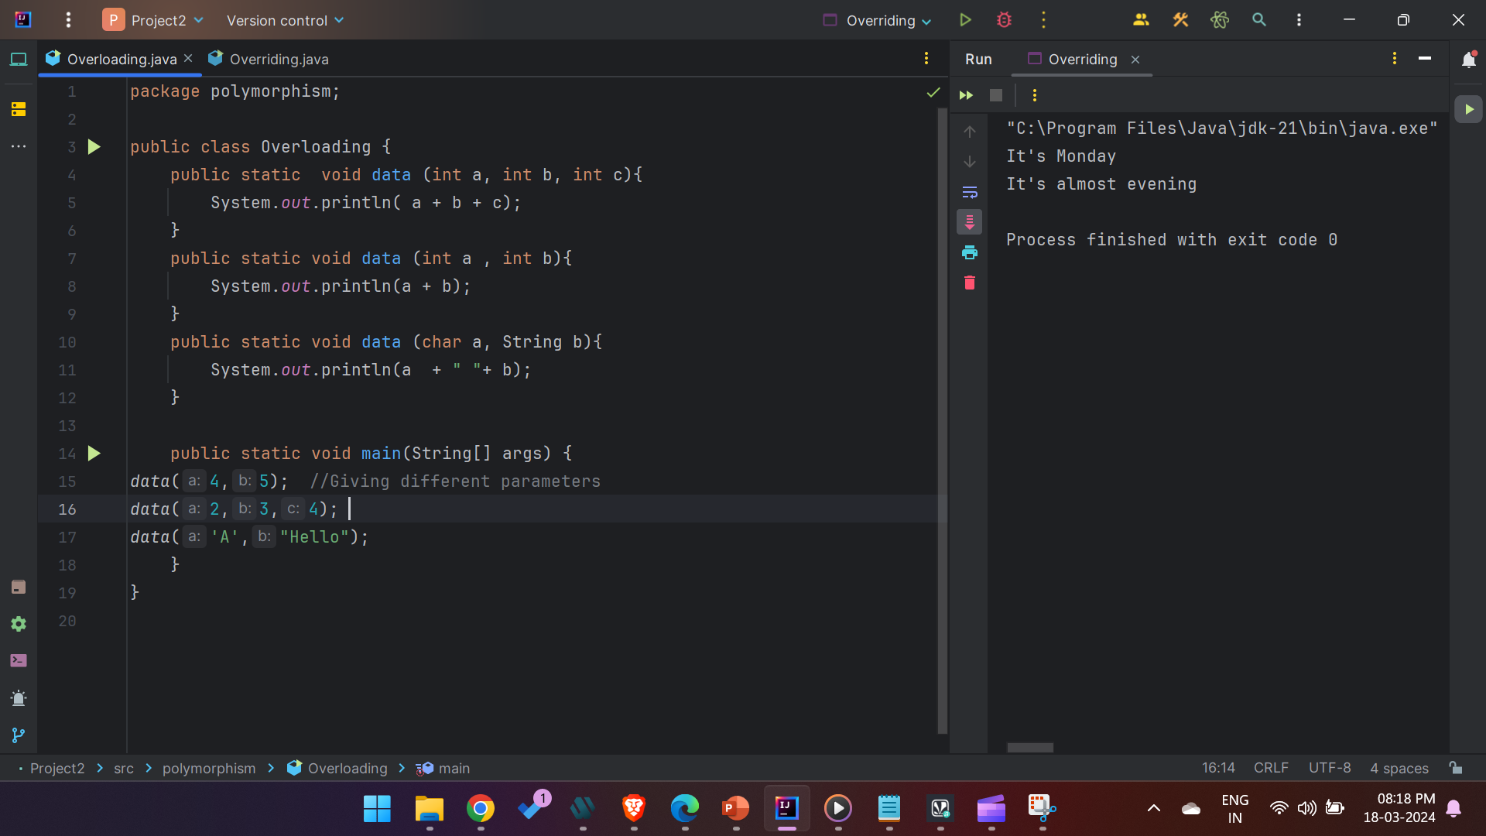Clear the console with the trash icon

point(970,283)
